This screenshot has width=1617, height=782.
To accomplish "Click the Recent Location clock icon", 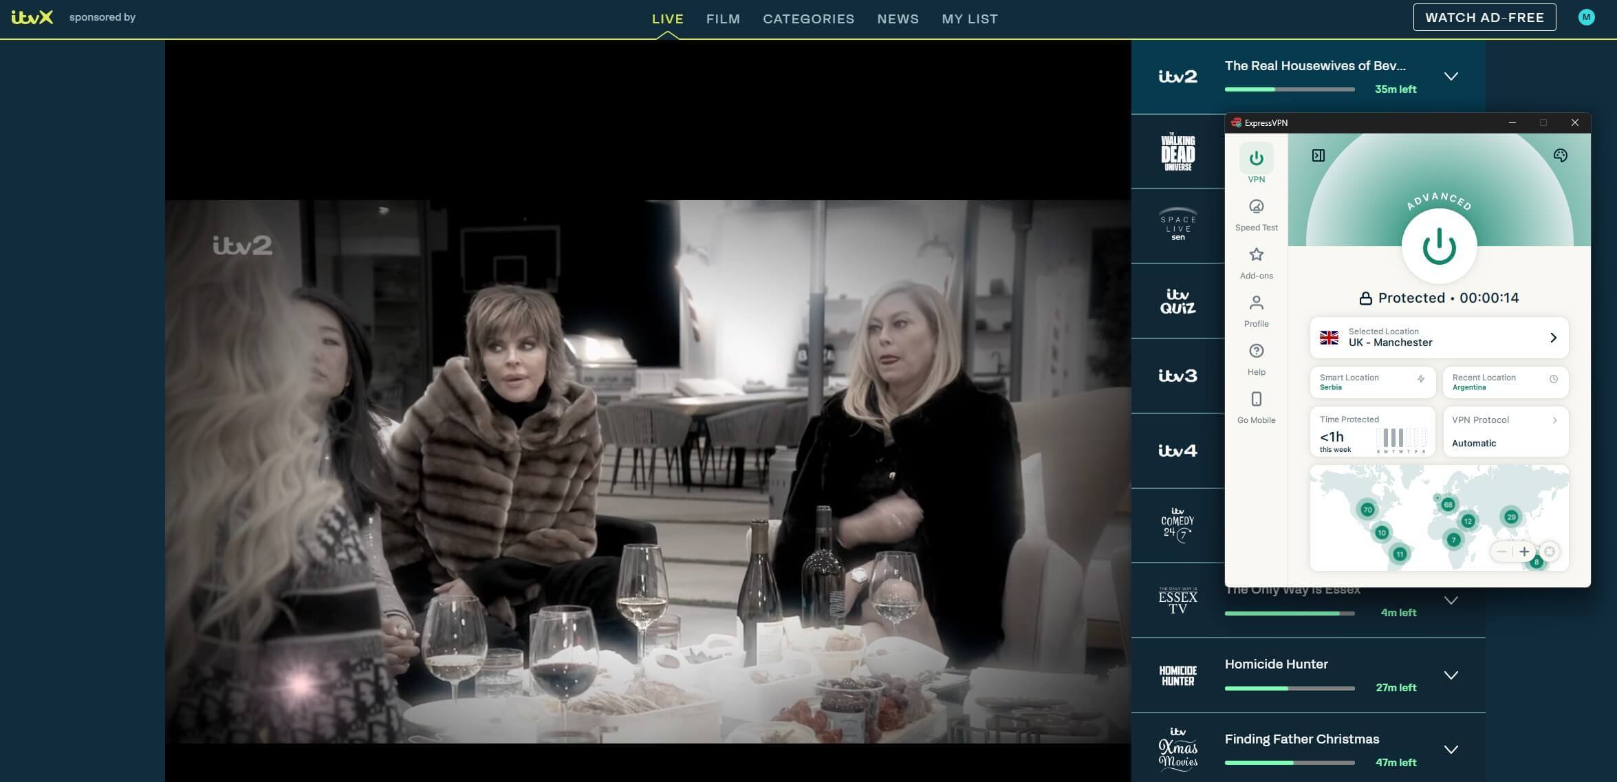I will point(1553,379).
